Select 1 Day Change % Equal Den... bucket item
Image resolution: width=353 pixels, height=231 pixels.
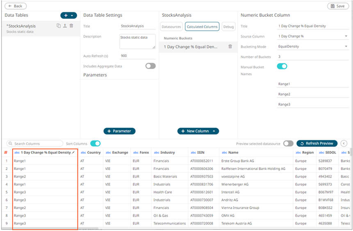click(198, 47)
